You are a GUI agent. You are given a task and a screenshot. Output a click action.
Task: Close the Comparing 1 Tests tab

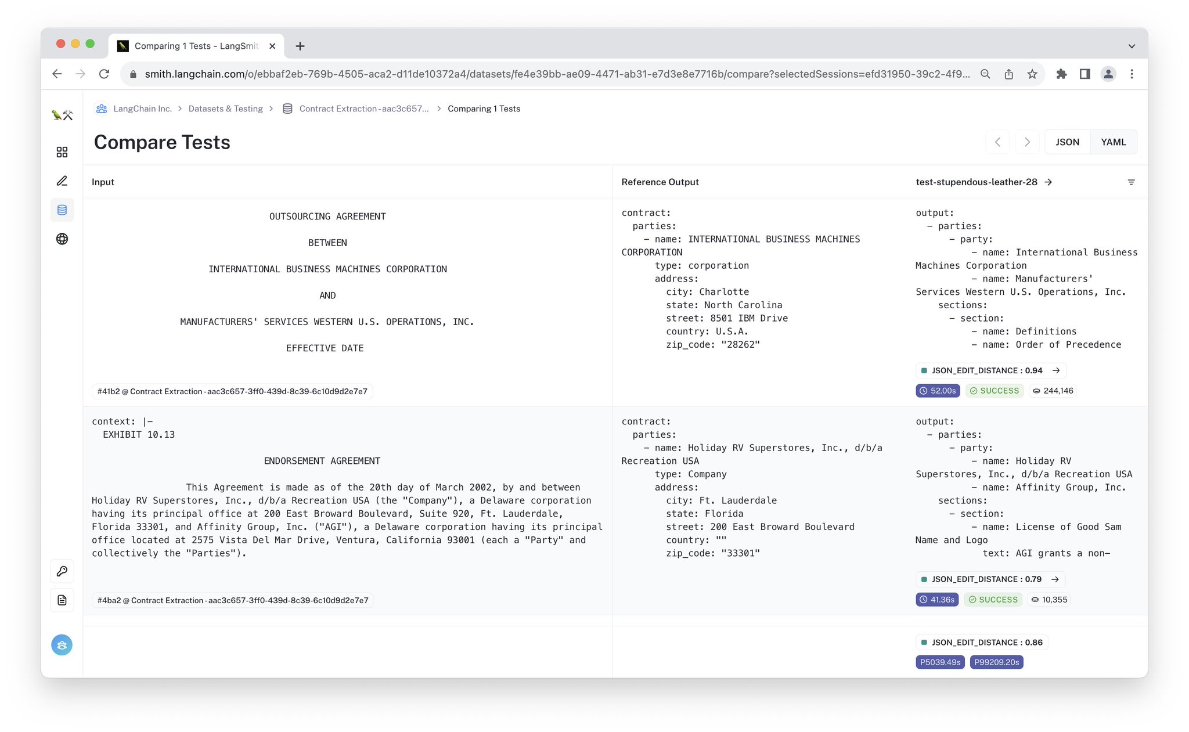pos(272,46)
